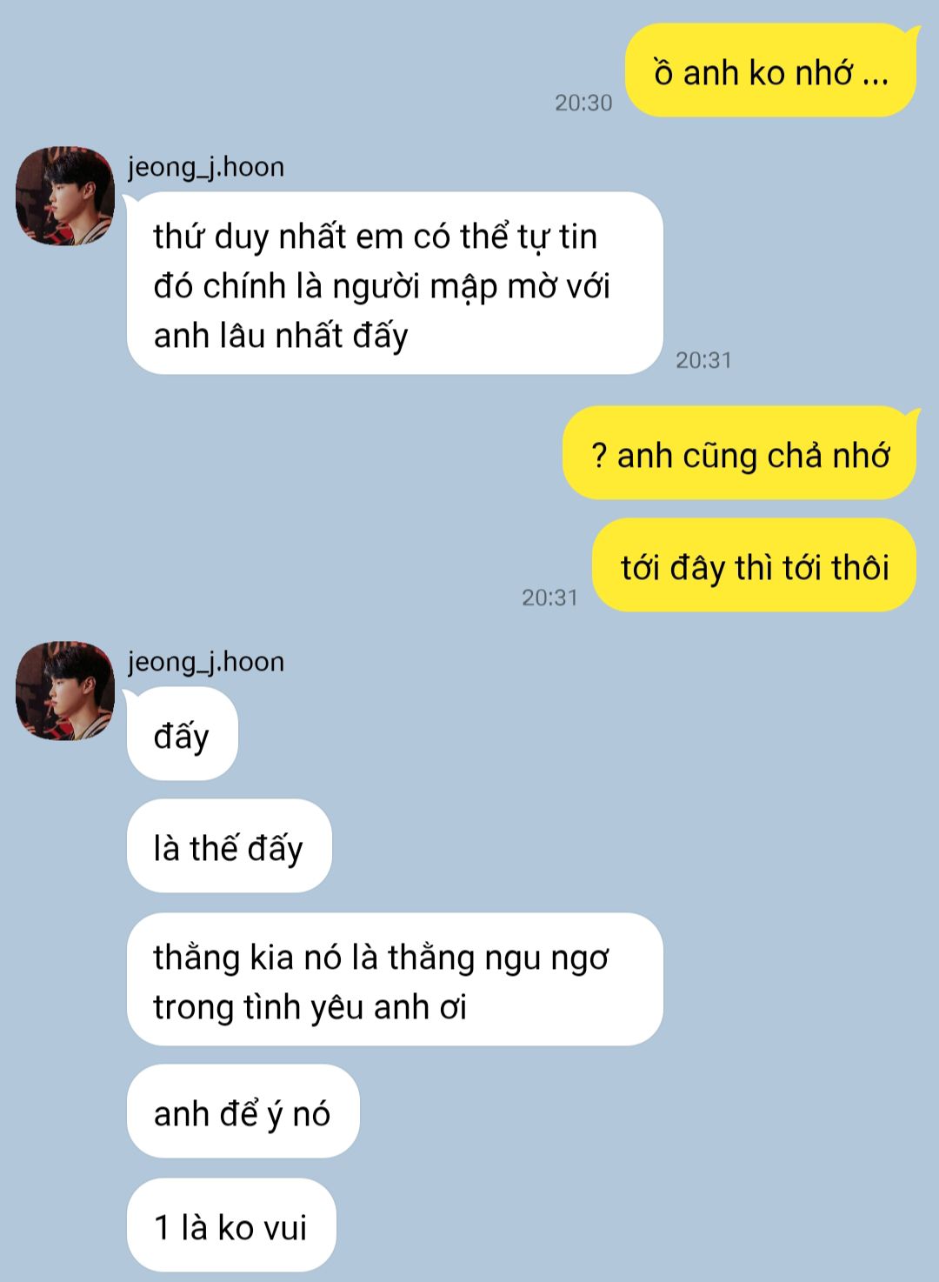
Task: Select yellow bubble 'tới đây thì tới thôi'
Action: coord(755,565)
